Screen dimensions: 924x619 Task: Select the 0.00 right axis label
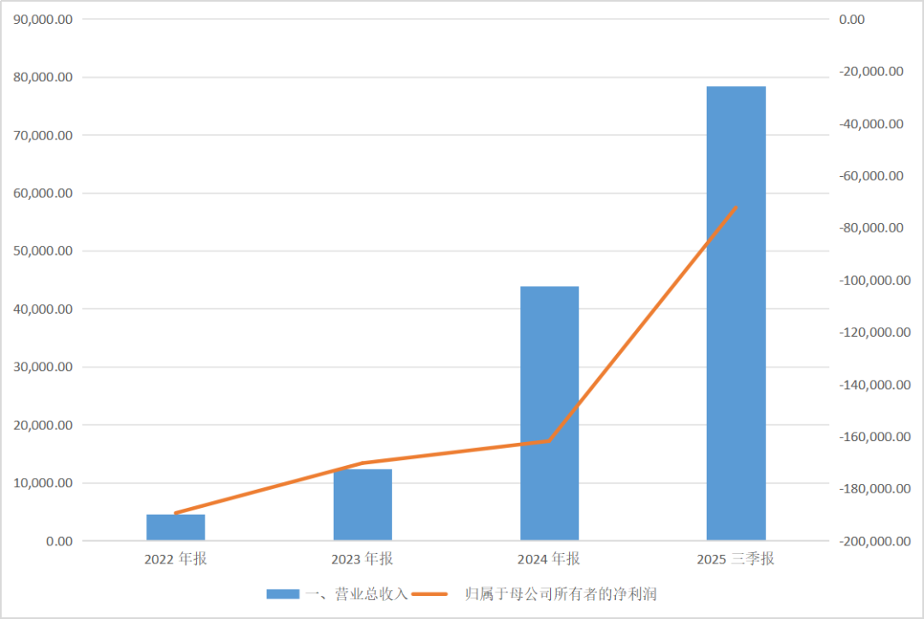[x=852, y=20]
